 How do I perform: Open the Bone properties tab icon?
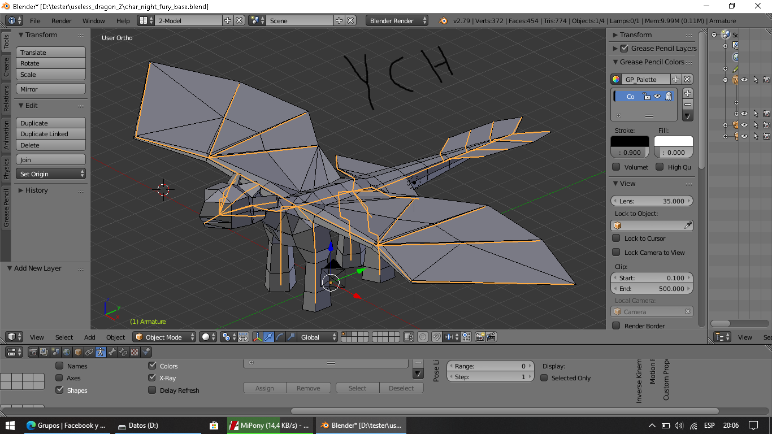pyautogui.click(x=112, y=352)
